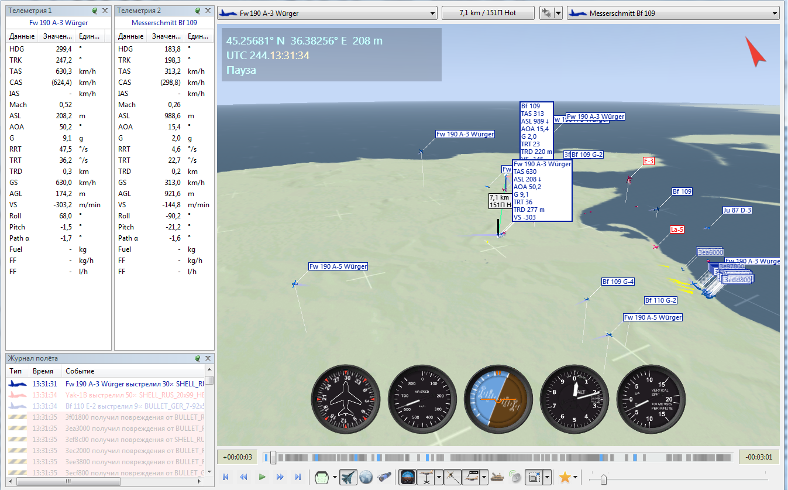Viewport: 788px width, 490px height.
Task: Click the Fw 190 A-3 Würger header in Телеметрия 1
Action: point(59,23)
